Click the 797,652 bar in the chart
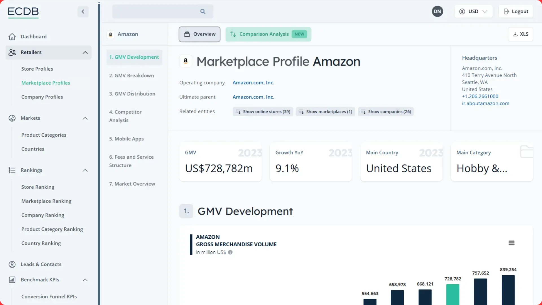Image resolution: width=542 pixels, height=305 pixels. coord(480,291)
